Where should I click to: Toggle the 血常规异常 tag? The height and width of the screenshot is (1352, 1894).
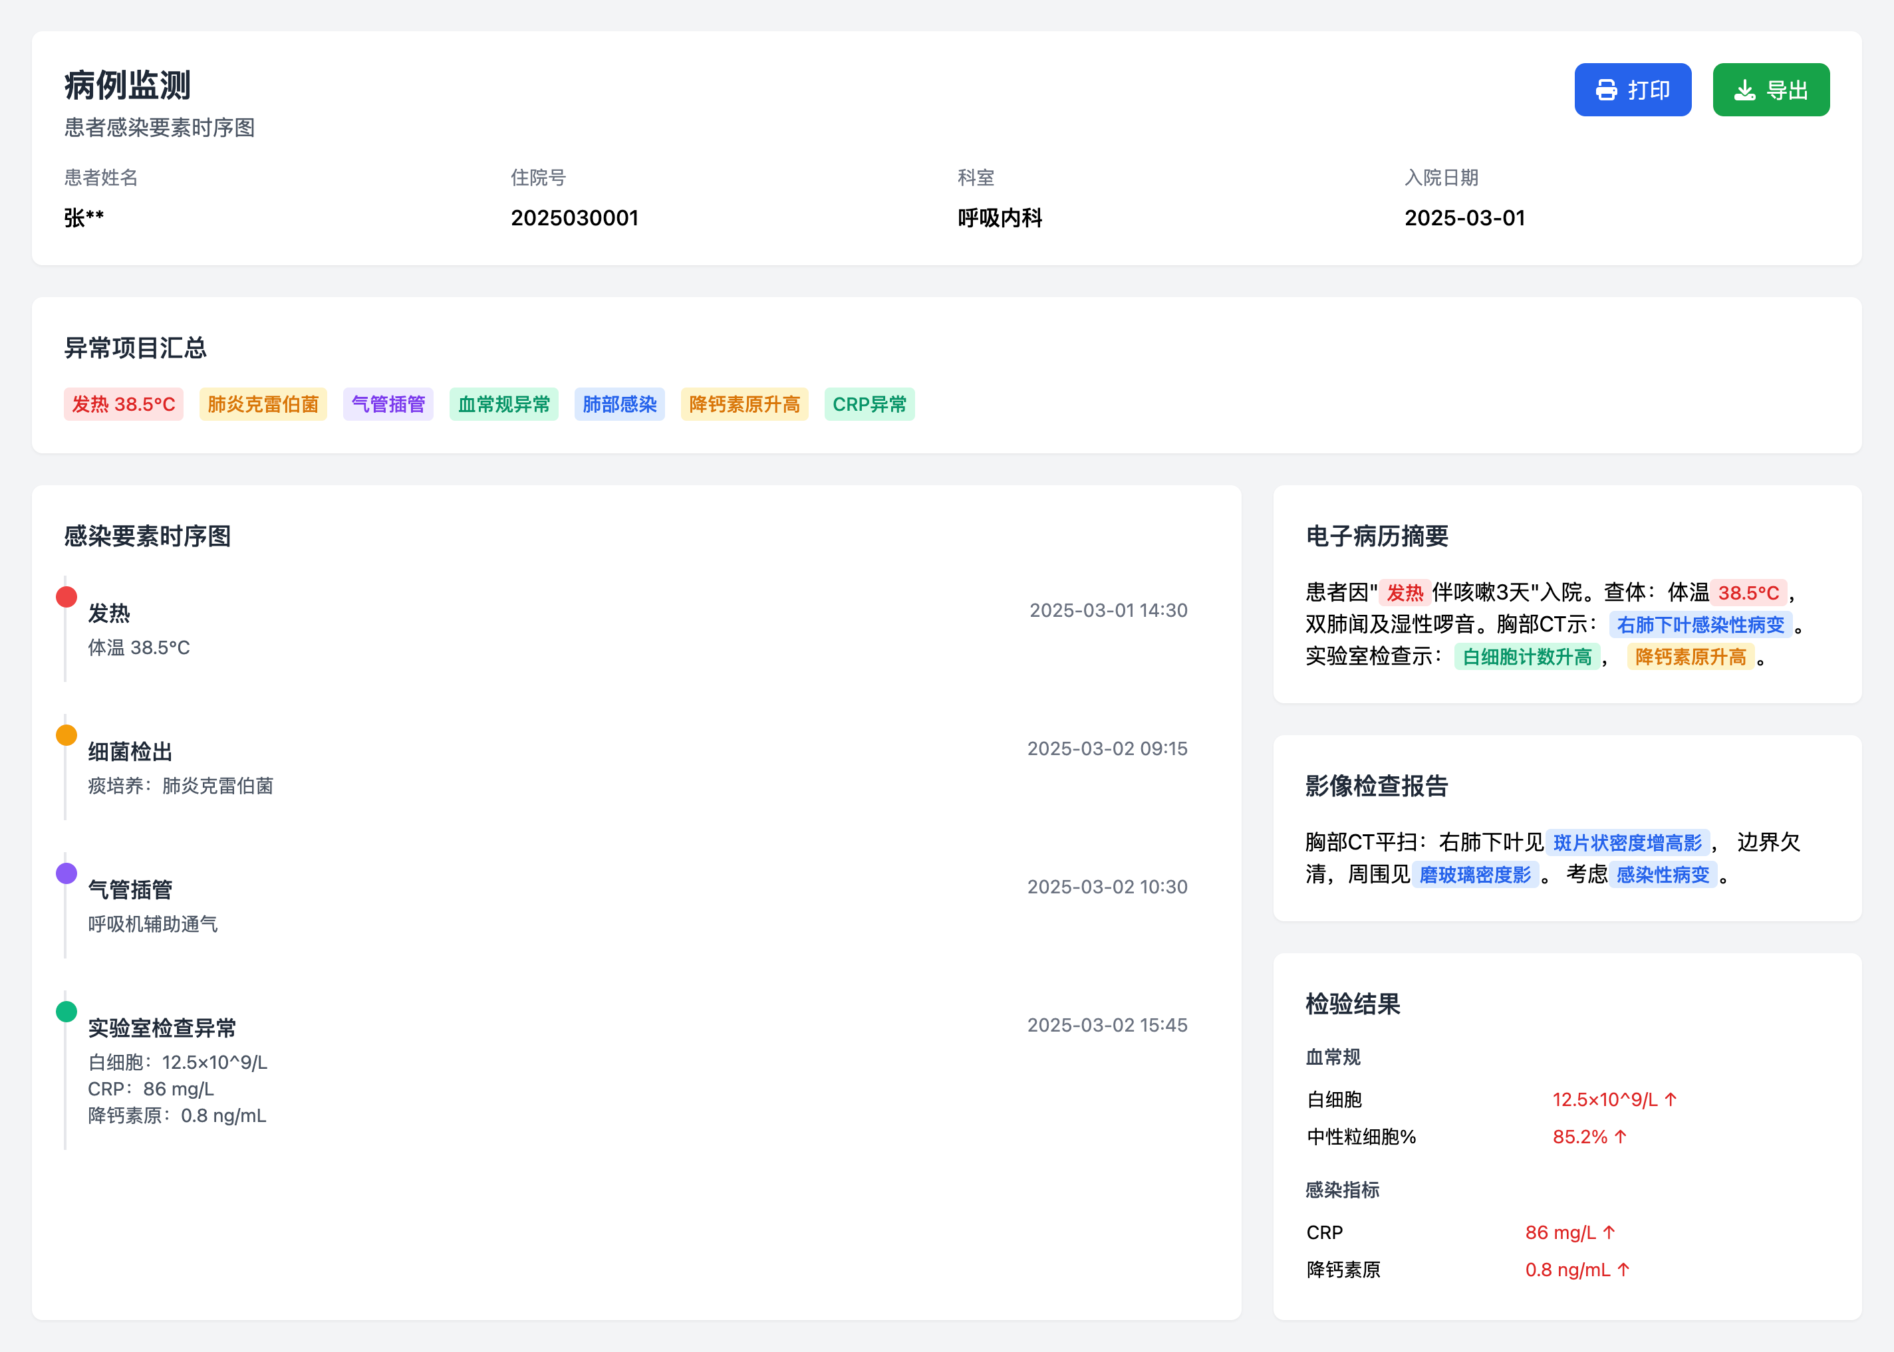pos(504,403)
